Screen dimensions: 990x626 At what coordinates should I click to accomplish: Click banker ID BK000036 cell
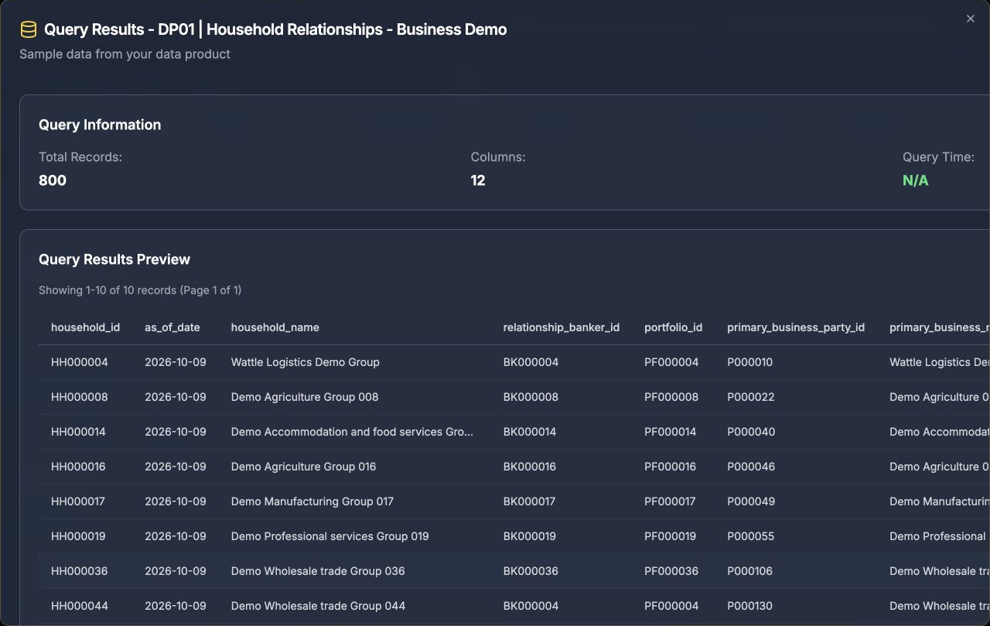[531, 571]
